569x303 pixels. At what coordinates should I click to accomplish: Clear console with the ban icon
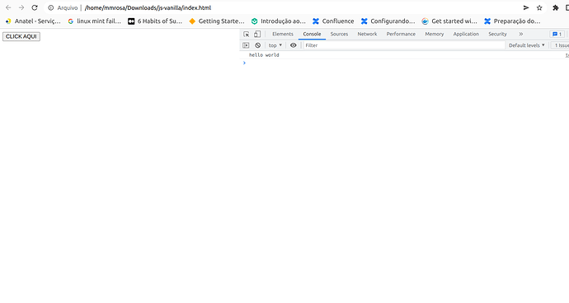257,45
